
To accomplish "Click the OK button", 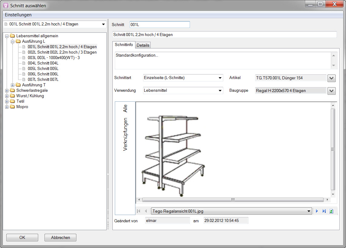I will (22, 238).
